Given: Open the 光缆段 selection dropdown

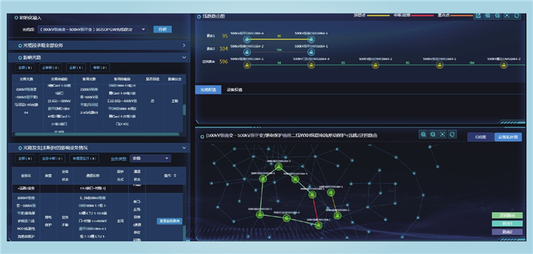Looking at the screenshot, I should [x=93, y=29].
